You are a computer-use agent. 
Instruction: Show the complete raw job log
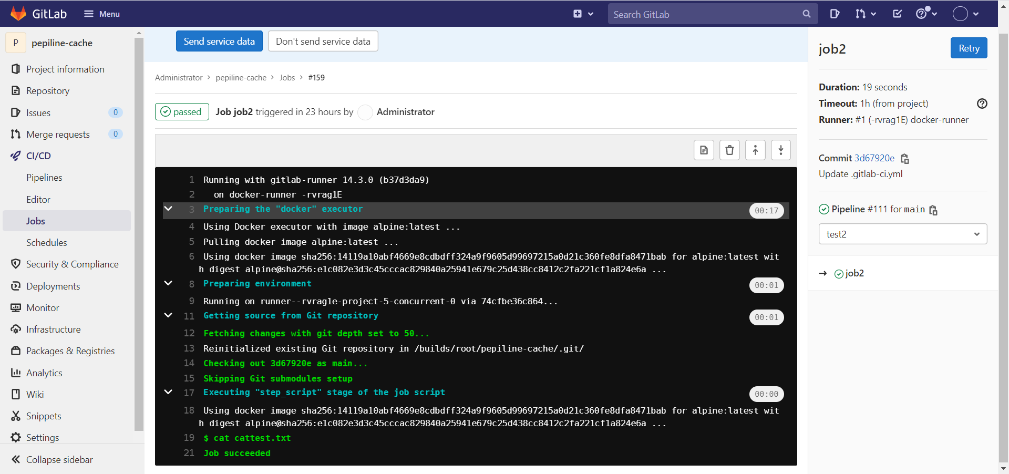coord(704,150)
